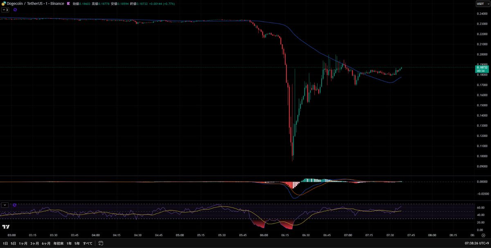Viewport: 491px width, 248px height.
Task: Click the 03:00 time axis label
Action: [12, 235]
